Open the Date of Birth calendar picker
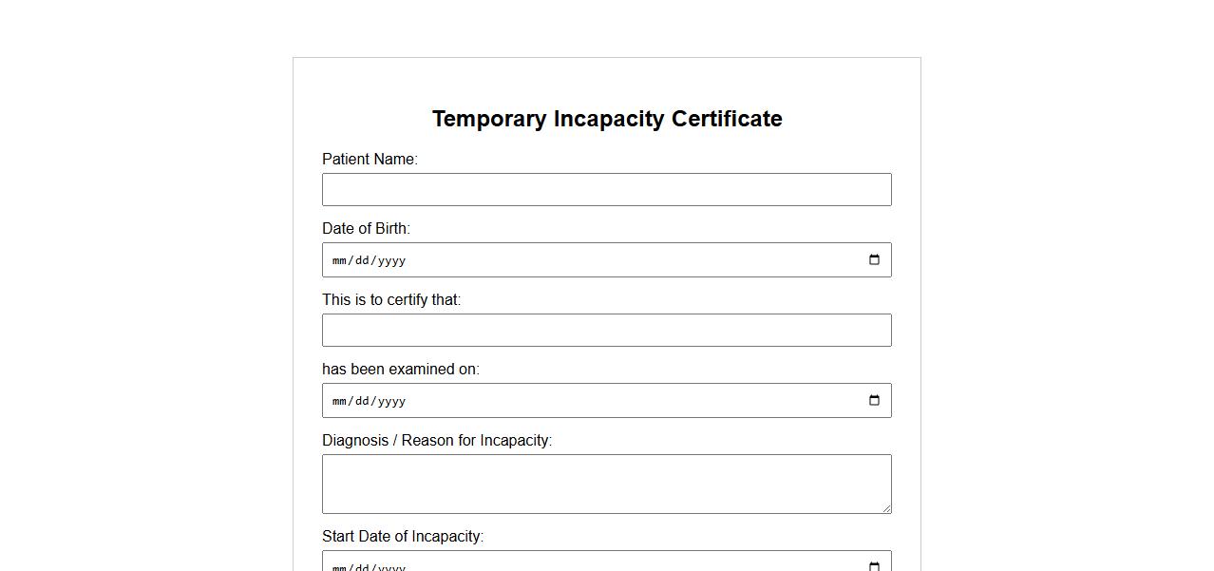 [x=874, y=260]
